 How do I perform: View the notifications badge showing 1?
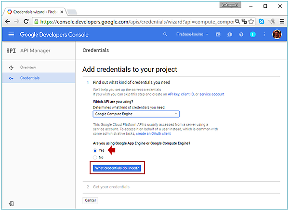click(x=252, y=35)
